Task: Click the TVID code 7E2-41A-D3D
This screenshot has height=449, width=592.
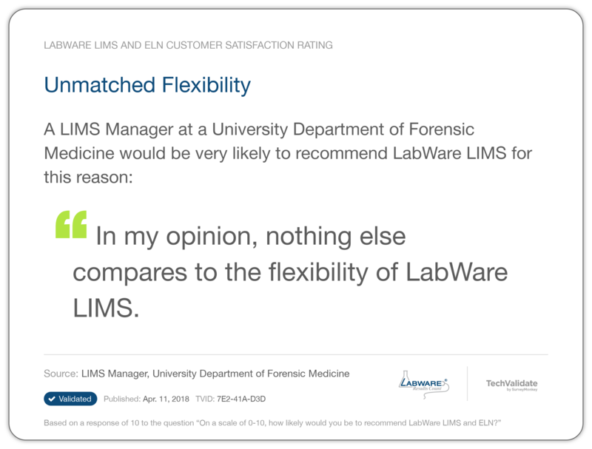Action: (x=241, y=399)
